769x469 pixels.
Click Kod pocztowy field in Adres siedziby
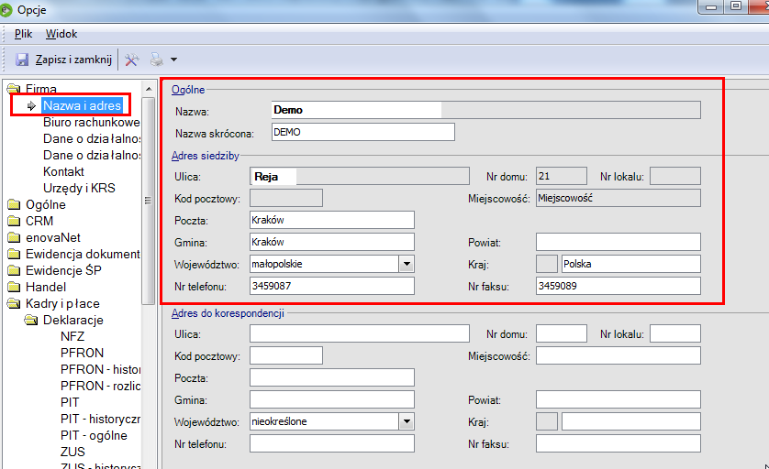(x=286, y=198)
